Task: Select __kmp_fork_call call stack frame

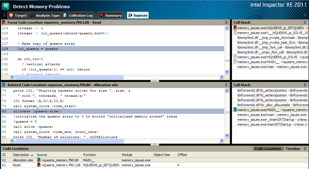Action: [271, 47]
